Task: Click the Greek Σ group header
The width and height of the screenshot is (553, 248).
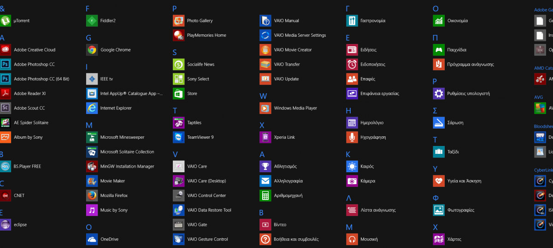Action: pos(435,111)
